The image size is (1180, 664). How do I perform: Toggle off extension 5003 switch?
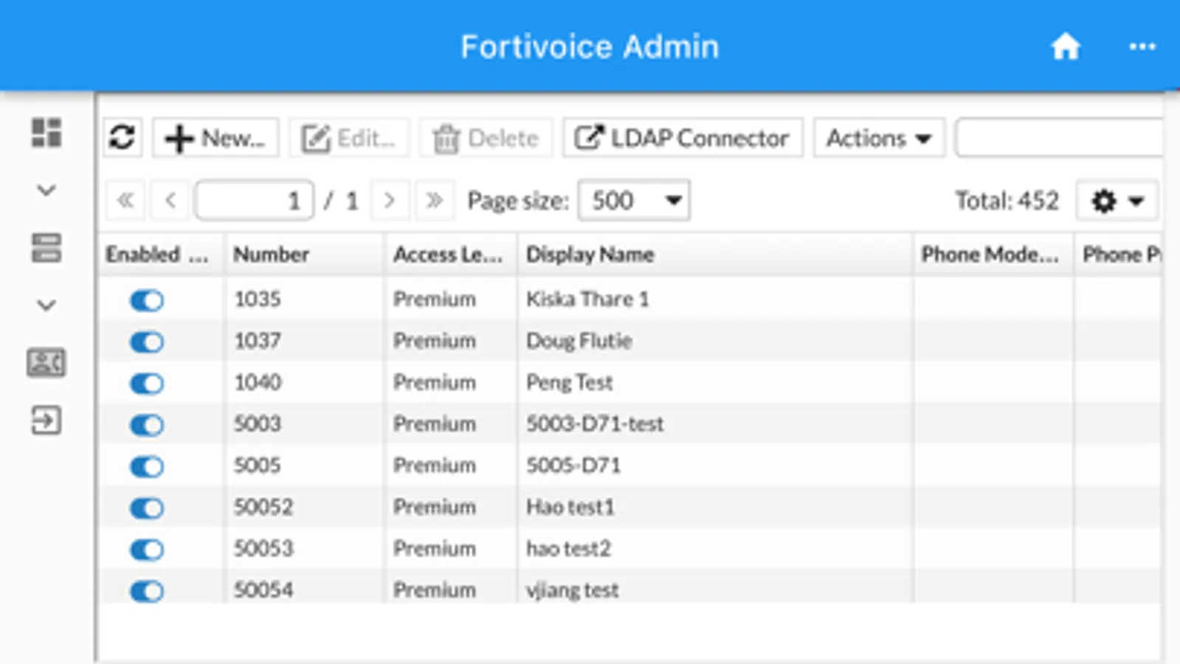[147, 425]
